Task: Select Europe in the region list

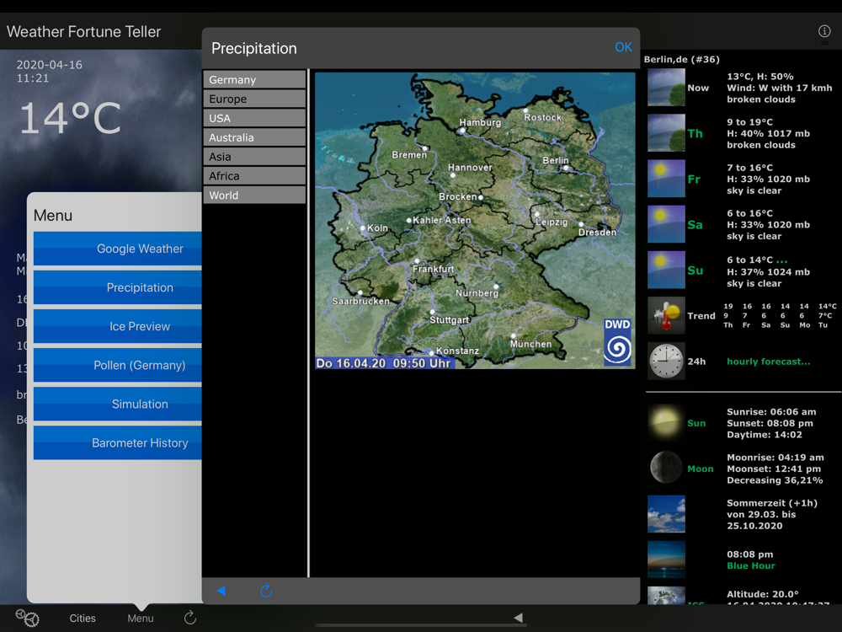Action: tap(254, 99)
